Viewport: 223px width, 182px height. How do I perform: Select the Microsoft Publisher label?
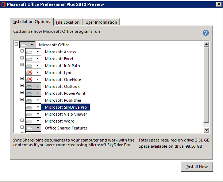point(63,100)
